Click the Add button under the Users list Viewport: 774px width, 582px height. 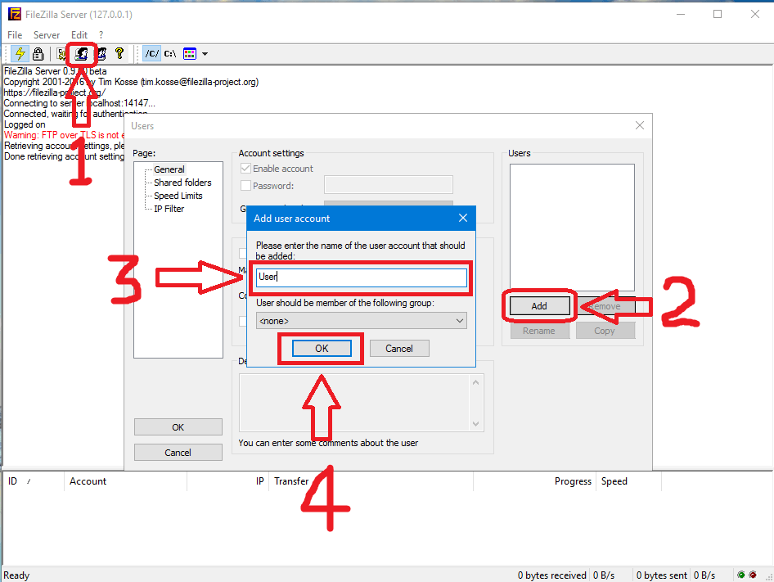[538, 305]
